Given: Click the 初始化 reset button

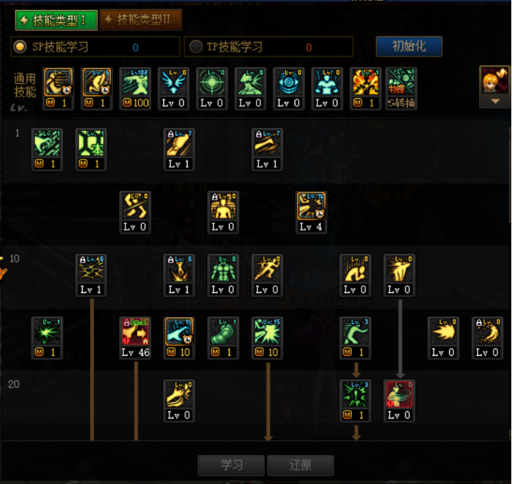Looking at the screenshot, I should 409,46.
